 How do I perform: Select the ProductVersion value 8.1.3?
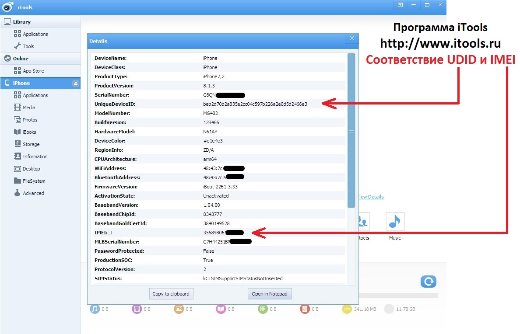(x=209, y=86)
